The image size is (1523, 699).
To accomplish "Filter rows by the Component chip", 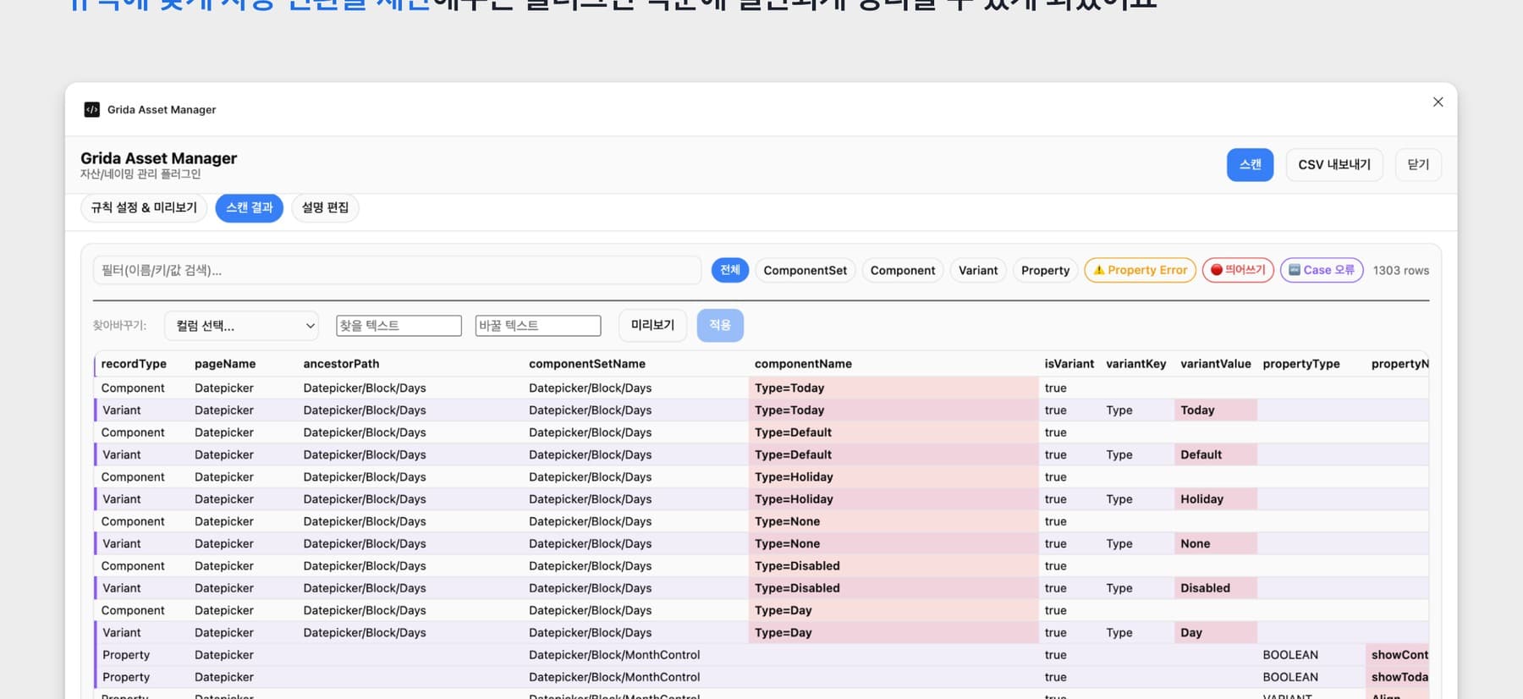I will point(903,270).
